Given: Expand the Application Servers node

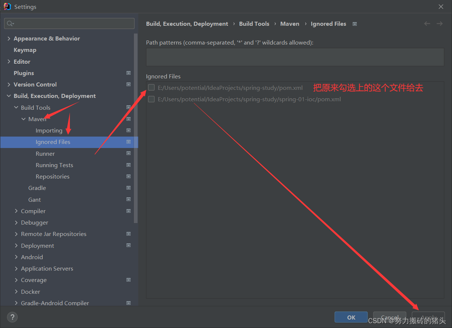Looking at the screenshot, I should coord(16,268).
